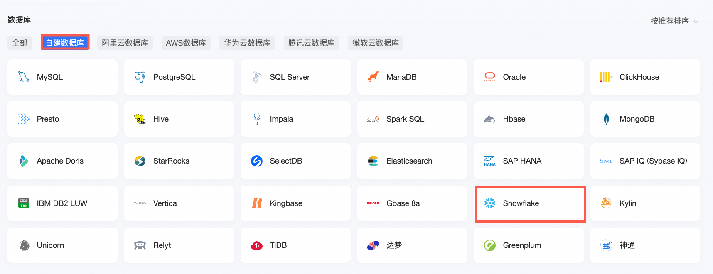Choose the Apache Doris label
713x274 pixels.
point(60,161)
